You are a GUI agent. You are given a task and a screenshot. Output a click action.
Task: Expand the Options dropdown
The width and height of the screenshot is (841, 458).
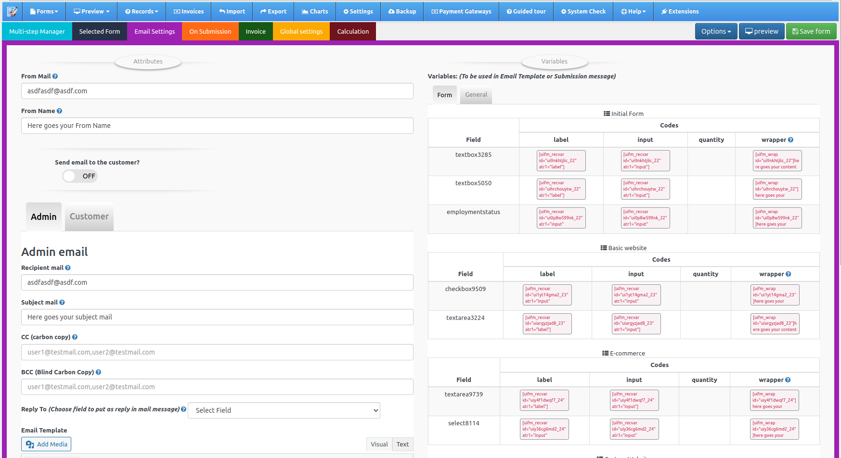tap(716, 31)
